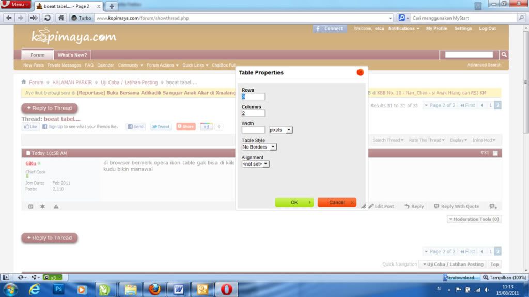Image resolution: width=529 pixels, height=297 pixels.
Task: Click the Rows input field
Action: 253,96
